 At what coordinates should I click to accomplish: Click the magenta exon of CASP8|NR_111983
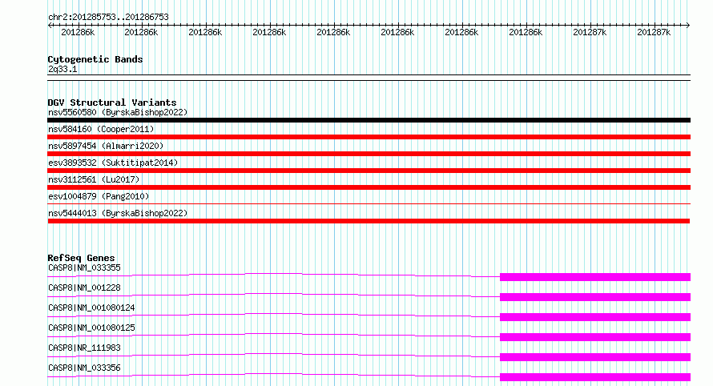pyautogui.click(x=595, y=357)
